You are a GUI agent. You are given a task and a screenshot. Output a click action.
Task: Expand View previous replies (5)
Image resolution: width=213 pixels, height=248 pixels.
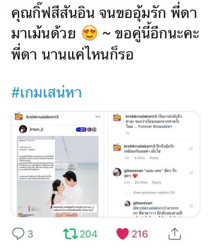[154, 193]
